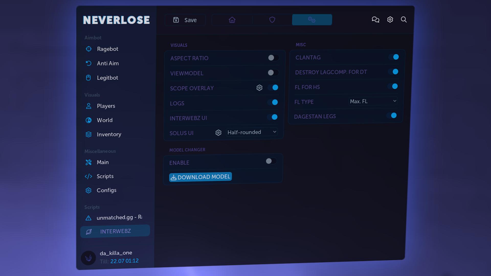Image resolution: width=491 pixels, height=276 pixels.
Task: Switch to the shield tab at top
Action: coord(272,20)
